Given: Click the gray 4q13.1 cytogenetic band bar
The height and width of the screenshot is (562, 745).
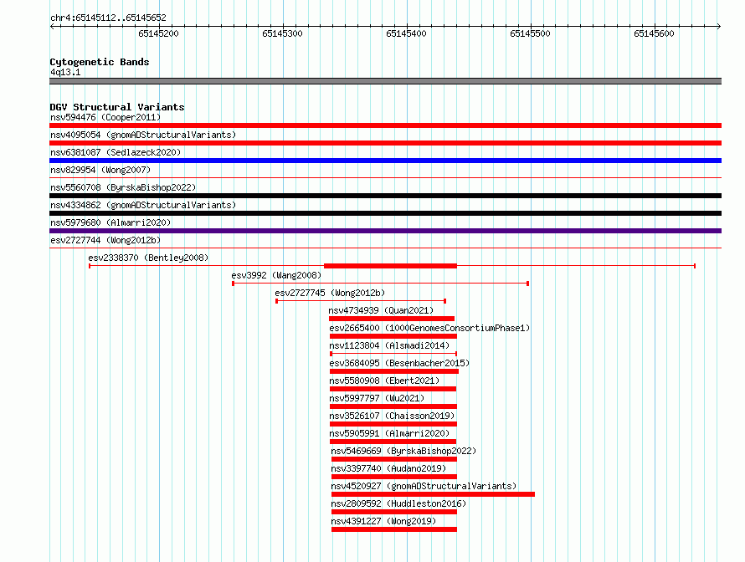Looking at the screenshot, I should click(385, 81).
